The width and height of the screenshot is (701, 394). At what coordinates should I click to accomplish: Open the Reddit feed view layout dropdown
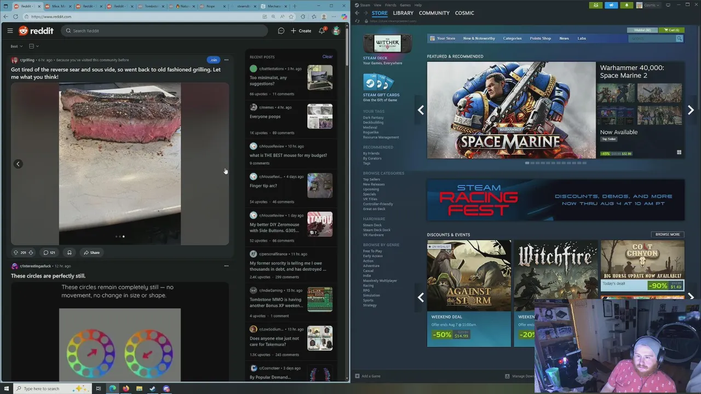pos(33,46)
